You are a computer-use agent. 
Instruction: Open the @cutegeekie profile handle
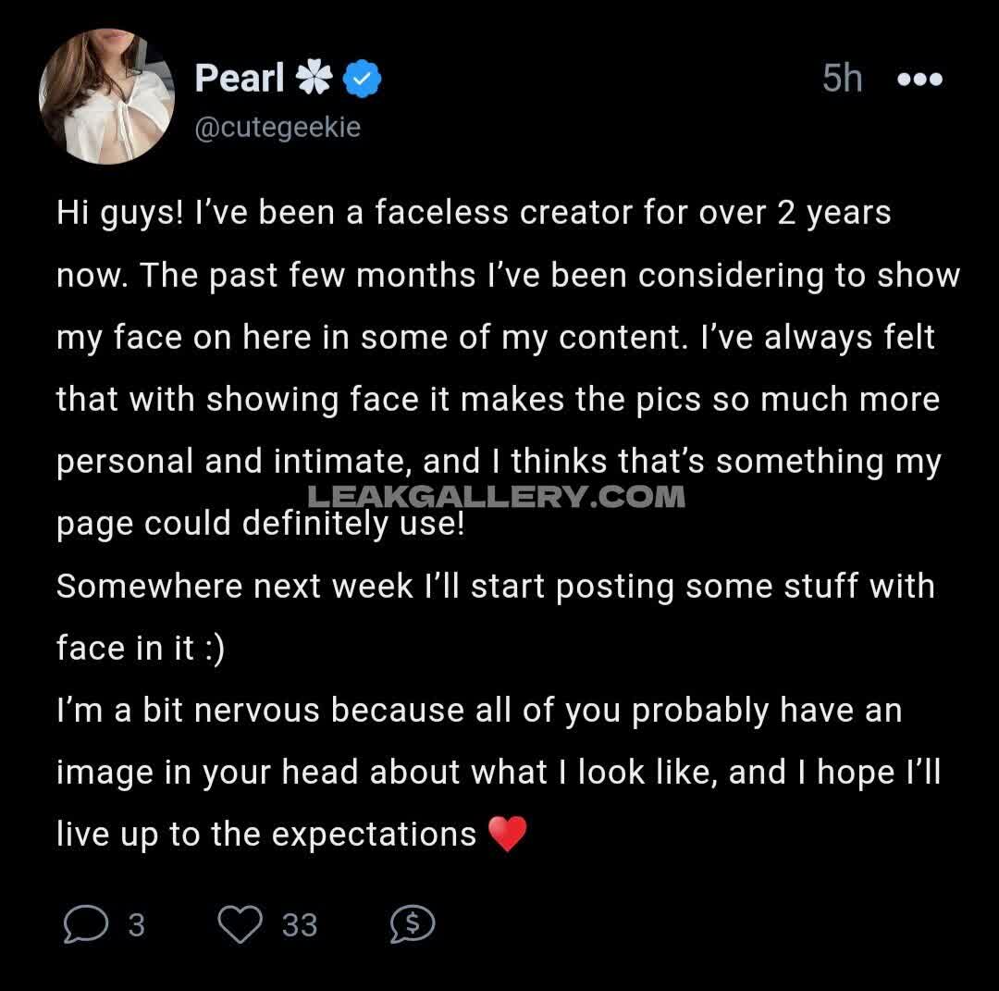277,128
